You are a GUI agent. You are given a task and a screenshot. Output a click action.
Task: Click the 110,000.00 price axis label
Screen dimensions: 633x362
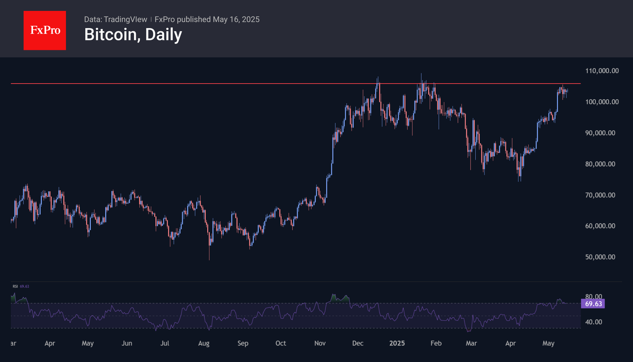coord(602,71)
